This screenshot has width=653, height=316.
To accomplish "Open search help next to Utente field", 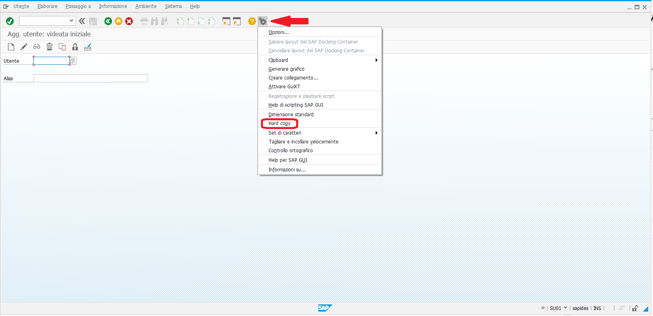I will click(x=73, y=61).
